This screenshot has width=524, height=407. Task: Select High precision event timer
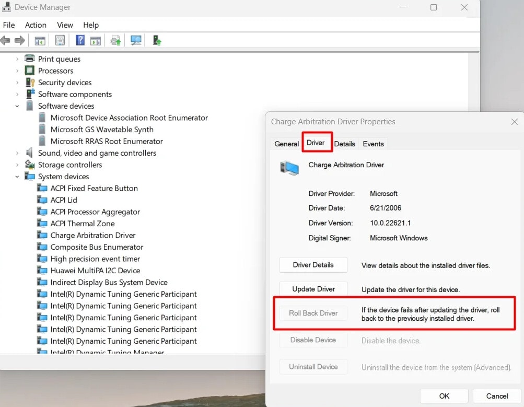(95, 259)
